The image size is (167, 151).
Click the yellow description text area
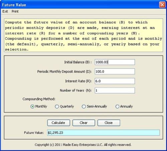83,35
